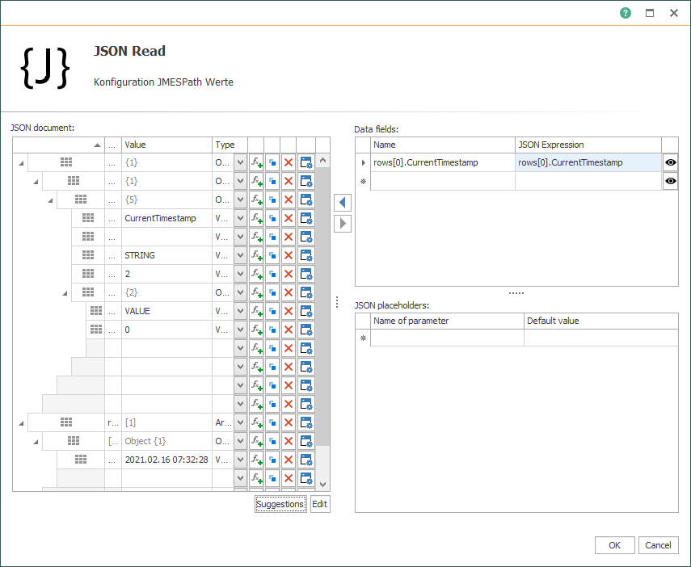Screen dimensions: 691x567
Task: Open the Type dropdown for the CurrentTimestamp row
Action: [x=240, y=218]
